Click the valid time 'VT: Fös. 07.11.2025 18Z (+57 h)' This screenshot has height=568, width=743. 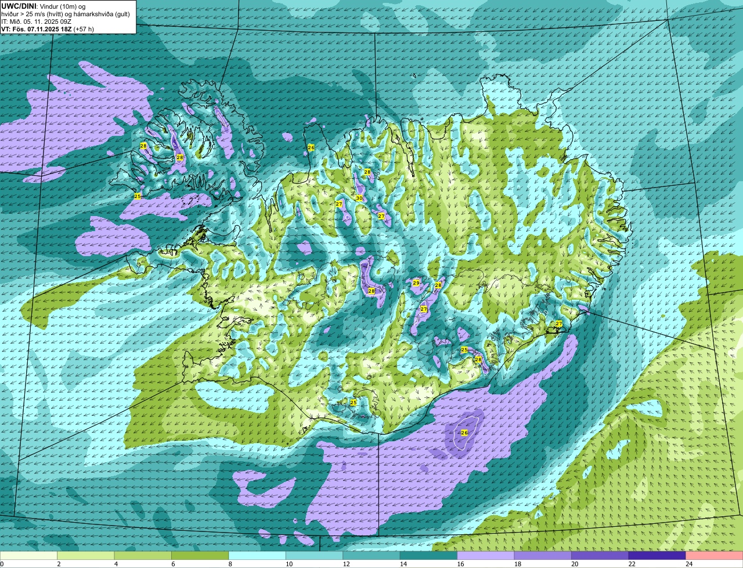pyautogui.click(x=48, y=29)
